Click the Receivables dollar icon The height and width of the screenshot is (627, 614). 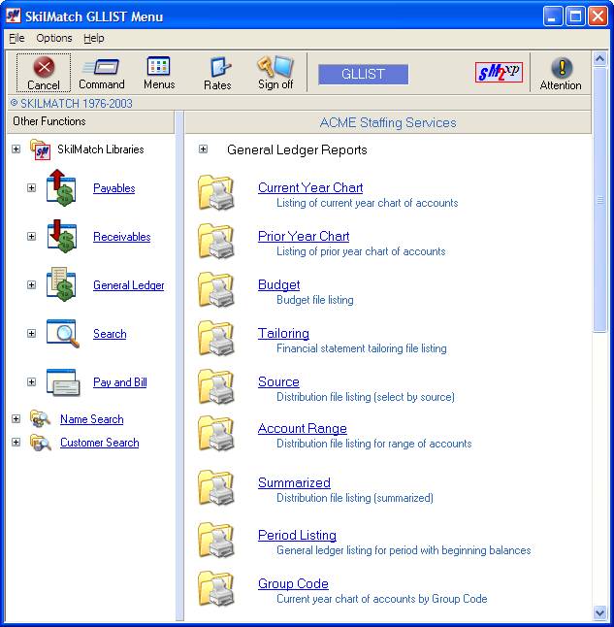click(x=61, y=236)
